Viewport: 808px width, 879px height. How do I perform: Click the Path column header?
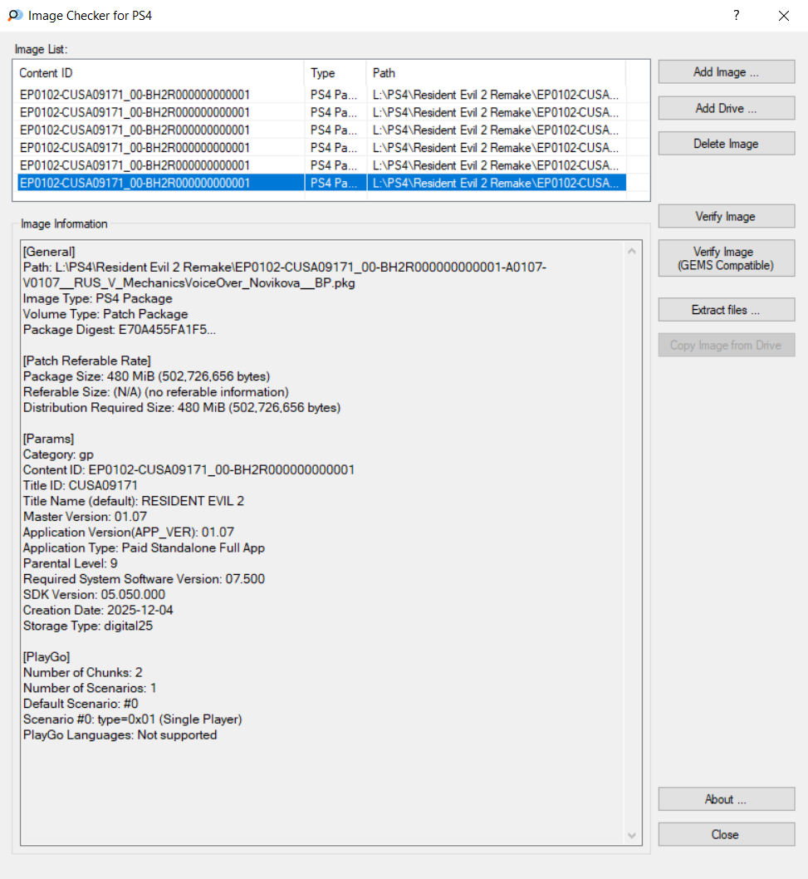494,73
